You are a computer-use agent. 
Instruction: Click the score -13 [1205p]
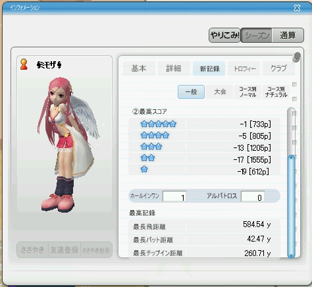tap(252, 148)
